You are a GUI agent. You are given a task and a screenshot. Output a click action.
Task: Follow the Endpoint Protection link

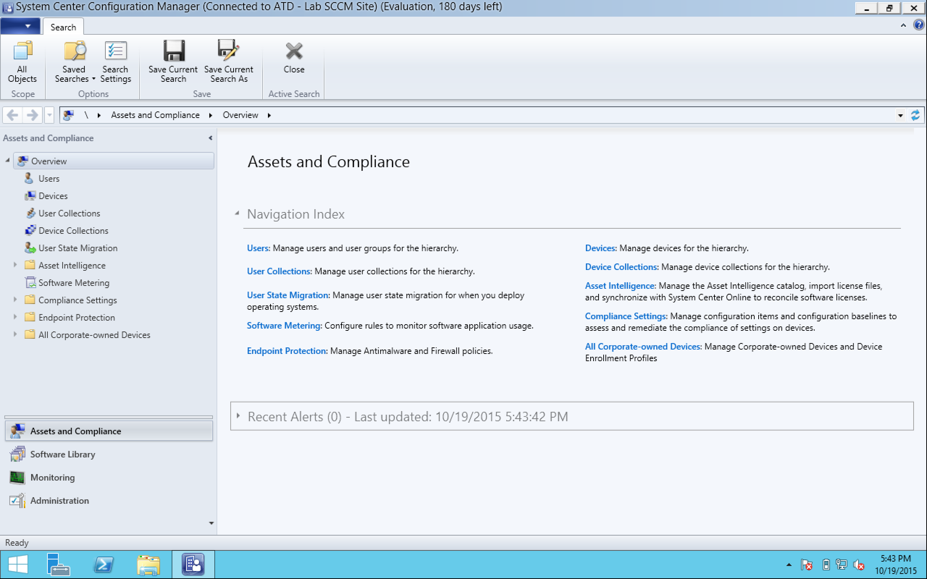286,351
